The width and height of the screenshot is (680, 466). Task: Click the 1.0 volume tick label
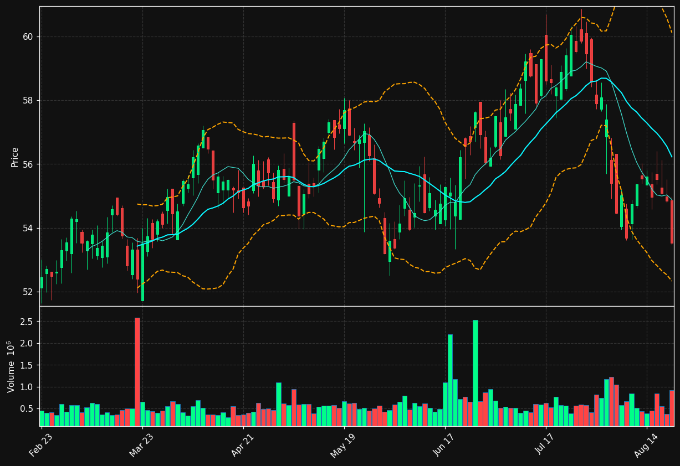coord(27,387)
